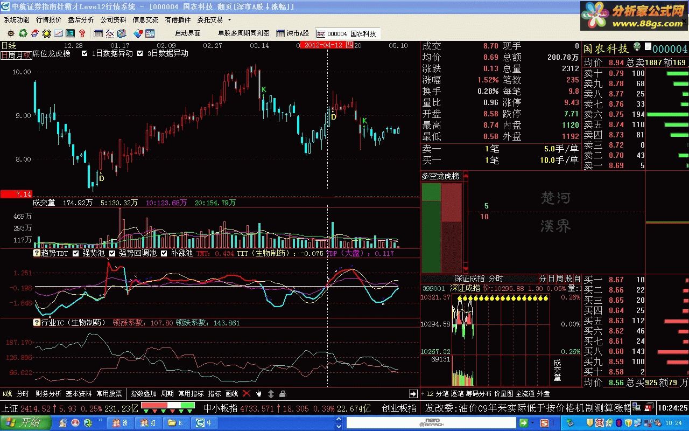
Task: Expand the L2 panel plus sign
Action: (423, 394)
